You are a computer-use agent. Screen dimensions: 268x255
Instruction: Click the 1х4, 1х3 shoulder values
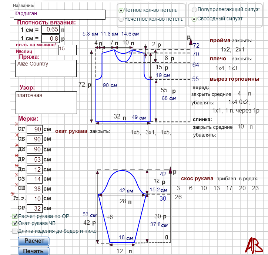(226, 68)
